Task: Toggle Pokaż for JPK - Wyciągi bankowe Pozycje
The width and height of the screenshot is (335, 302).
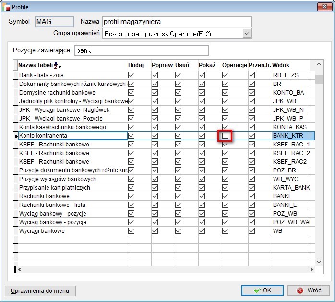Action: point(202,119)
